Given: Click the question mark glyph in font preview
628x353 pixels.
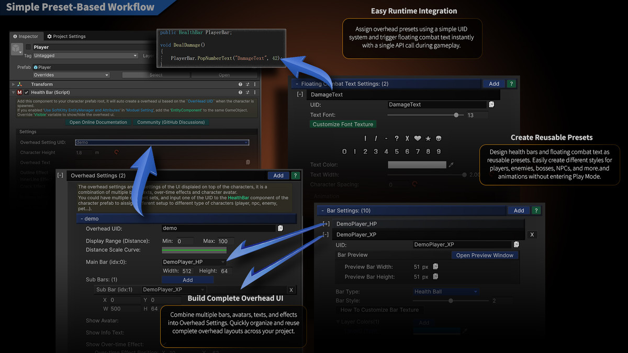Looking at the screenshot, I should tap(397, 139).
